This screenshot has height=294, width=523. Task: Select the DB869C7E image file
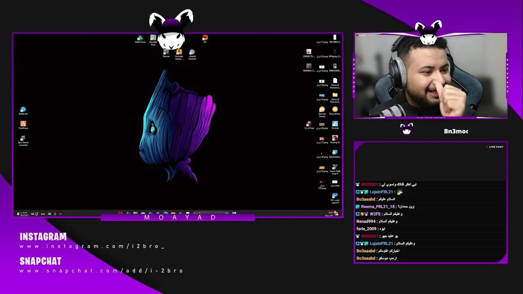tap(309, 53)
